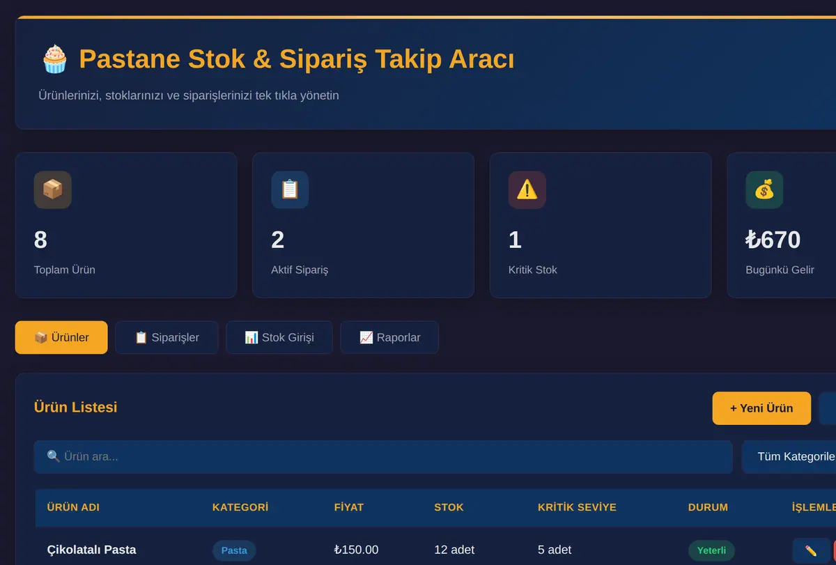Click the KATEGORİ column header
The image size is (836, 565).
[240, 507]
